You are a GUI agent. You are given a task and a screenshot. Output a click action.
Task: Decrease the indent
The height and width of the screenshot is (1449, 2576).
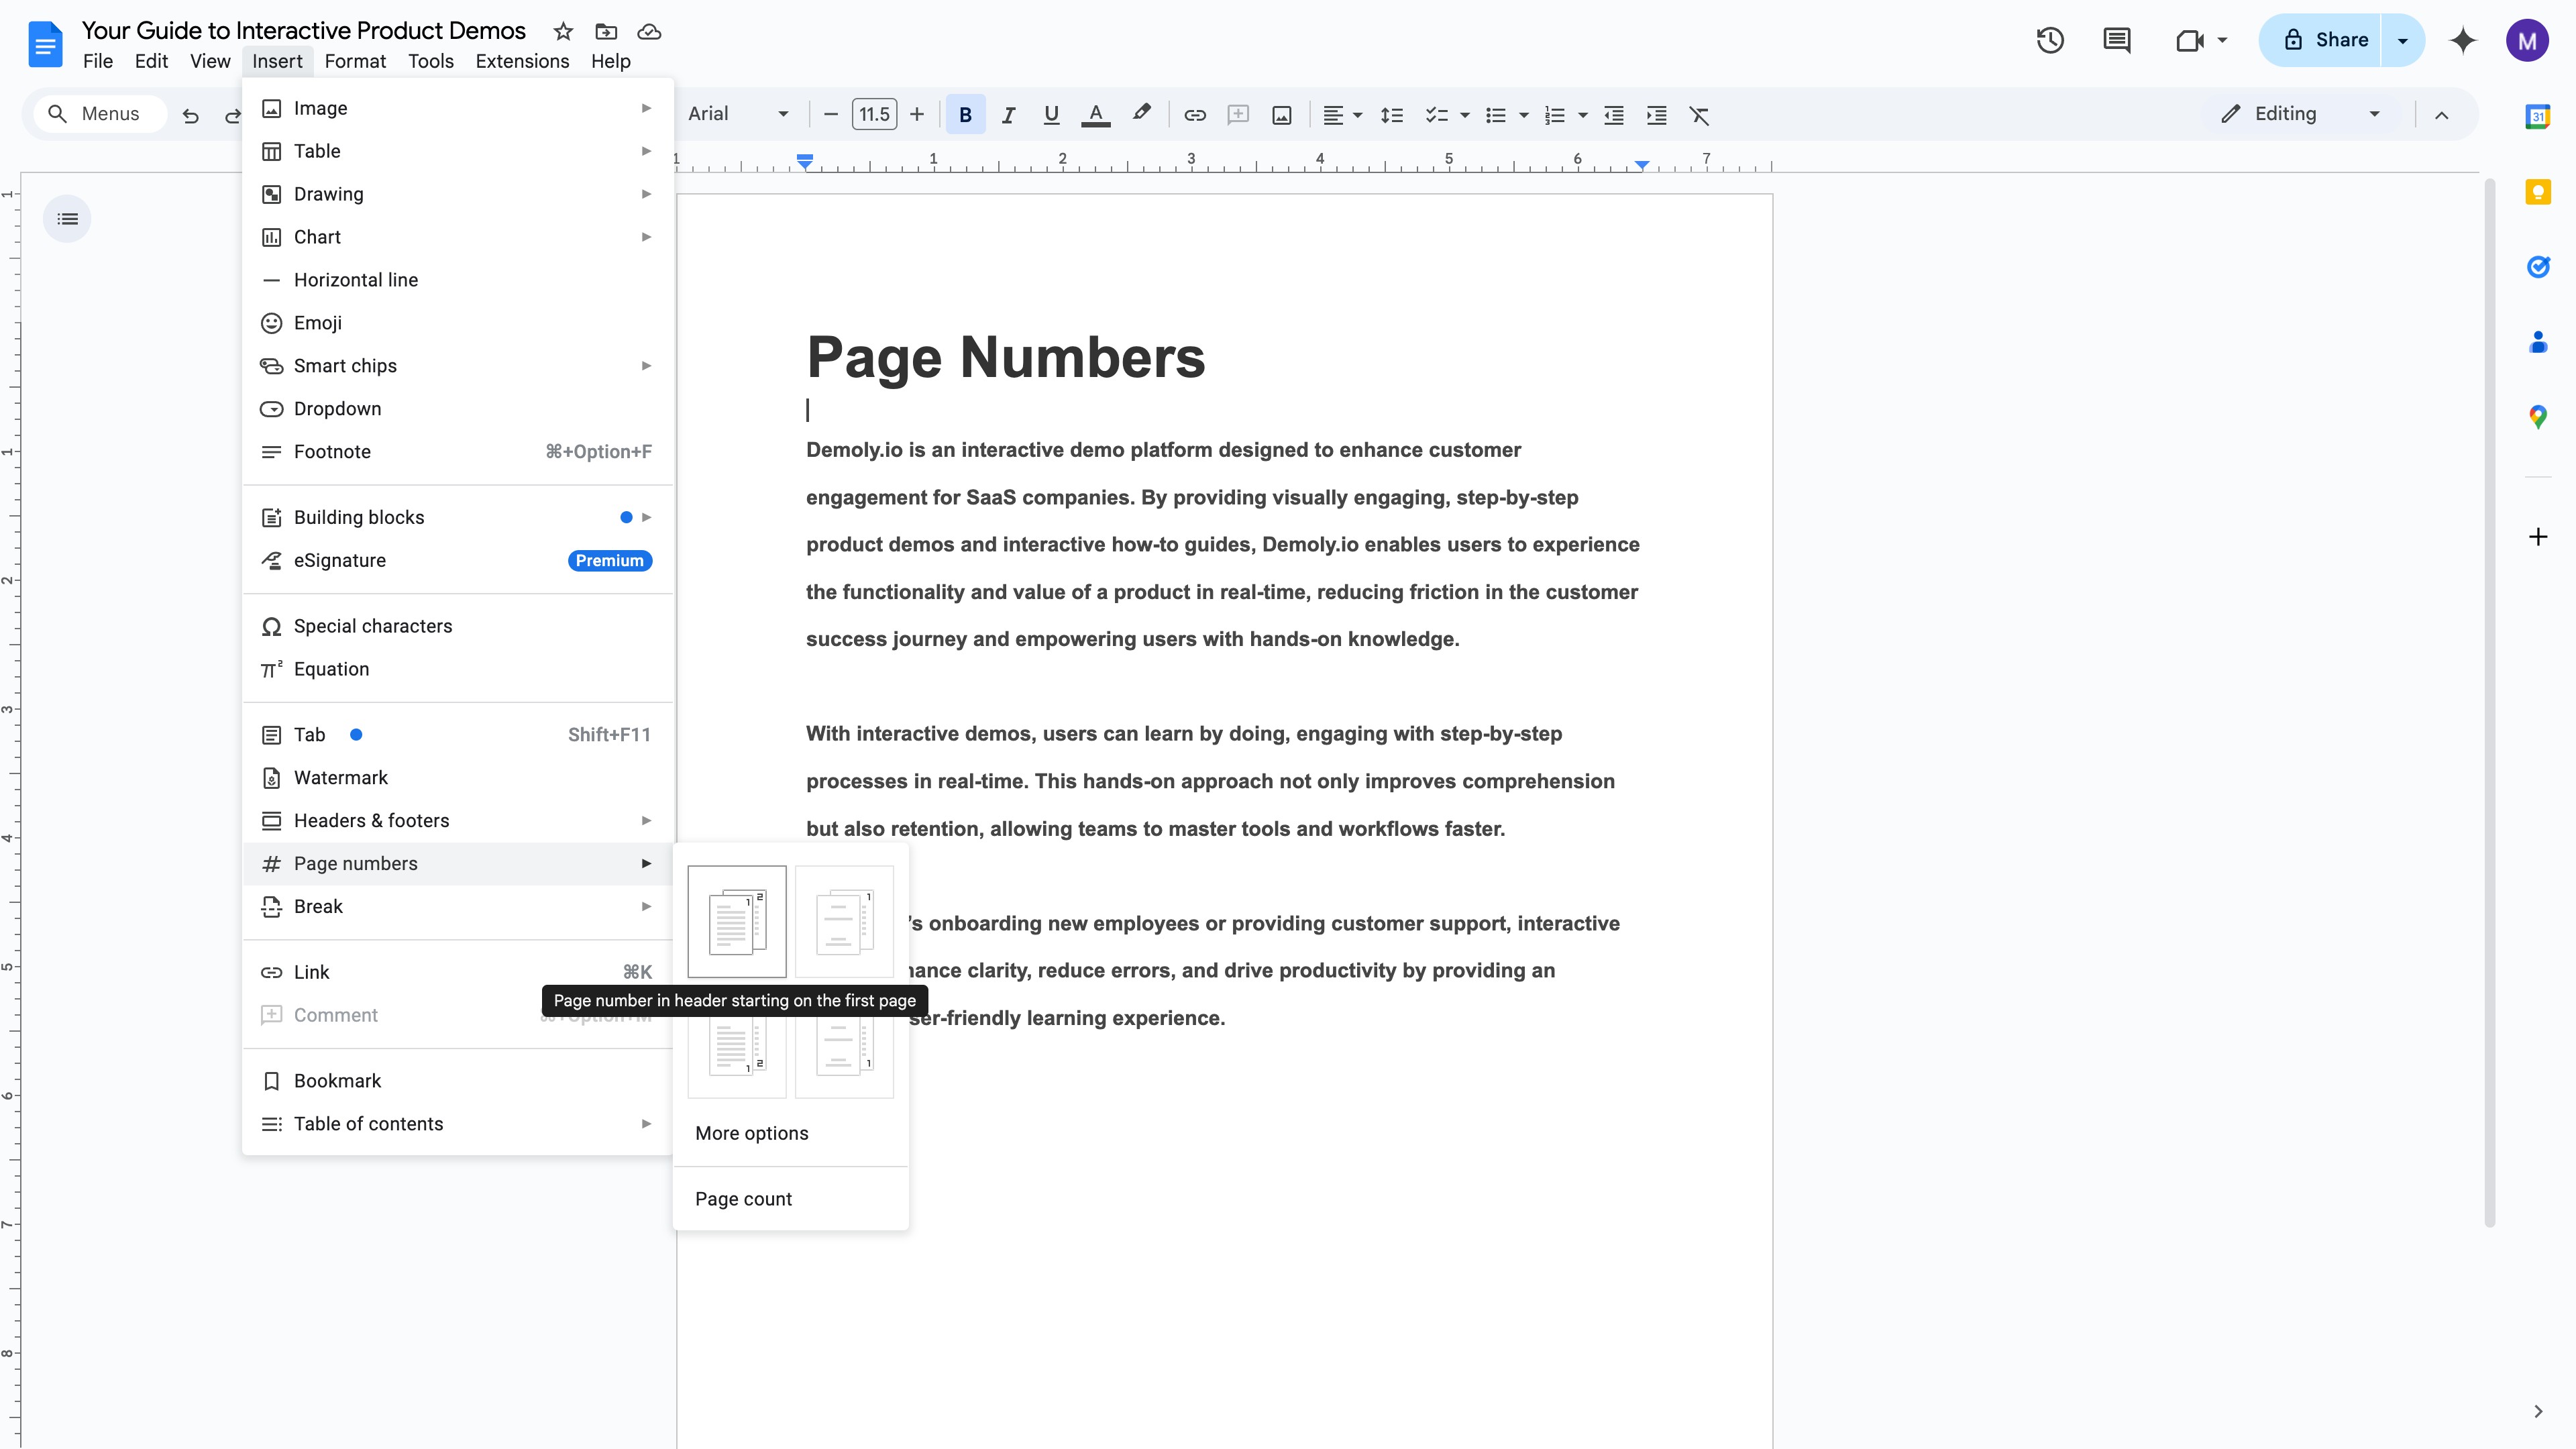click(x=1613, y=115)
